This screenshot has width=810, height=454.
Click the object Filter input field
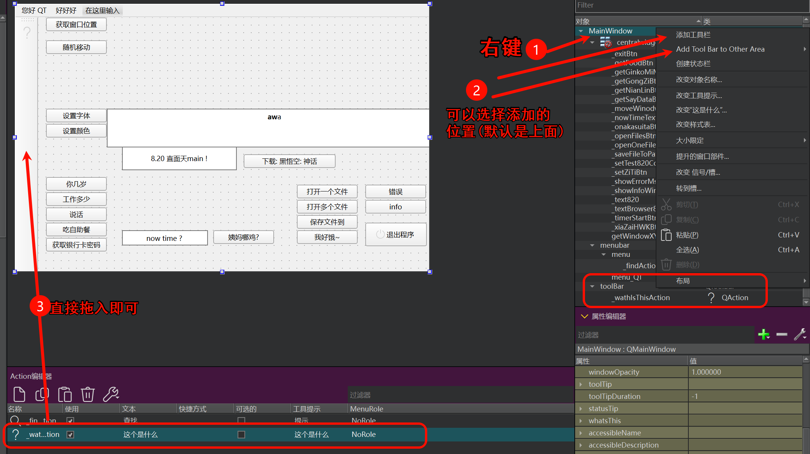pos(692,6)
